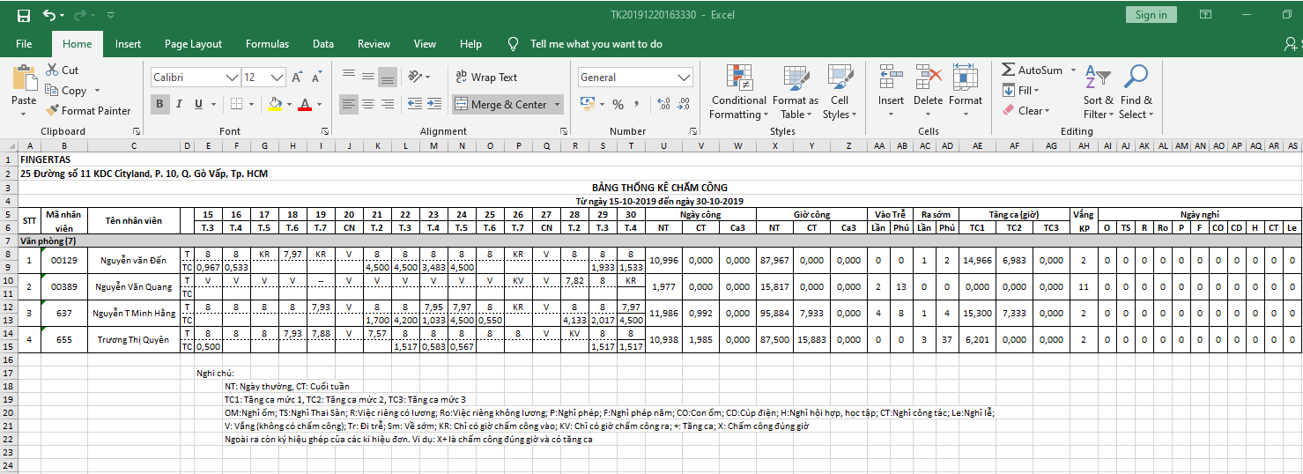Toggle Bold formatting

(160, 104)
